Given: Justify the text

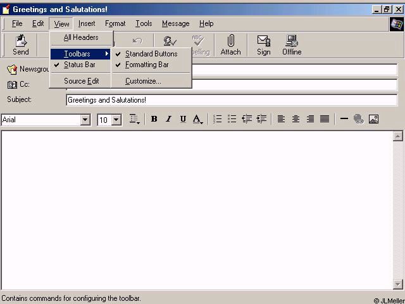Looking at the screenshot, I should (325, 119).
